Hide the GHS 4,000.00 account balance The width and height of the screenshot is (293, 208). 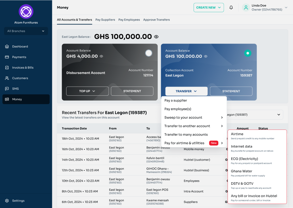(101, 56)
